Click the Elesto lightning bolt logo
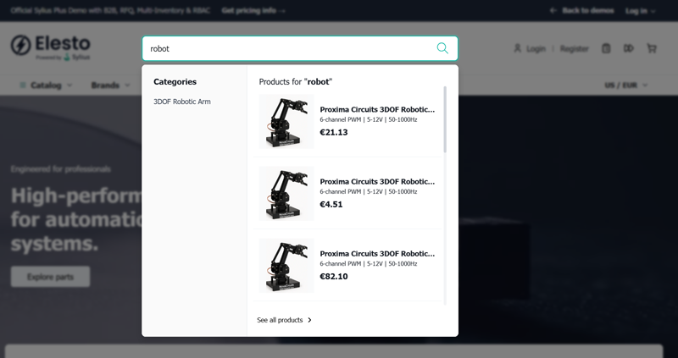678x358 pixels. [21, 47]
